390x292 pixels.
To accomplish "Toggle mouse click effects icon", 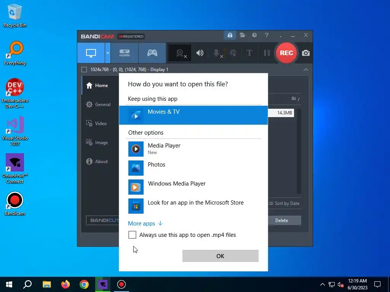I will point(233,53).
